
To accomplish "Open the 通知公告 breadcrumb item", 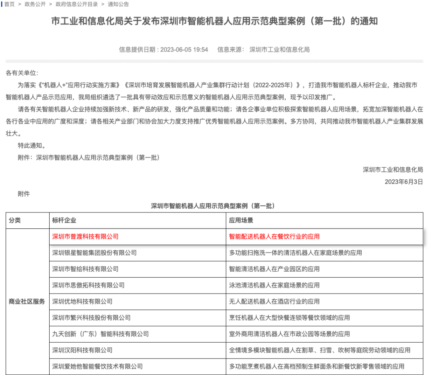I will 118,4.
